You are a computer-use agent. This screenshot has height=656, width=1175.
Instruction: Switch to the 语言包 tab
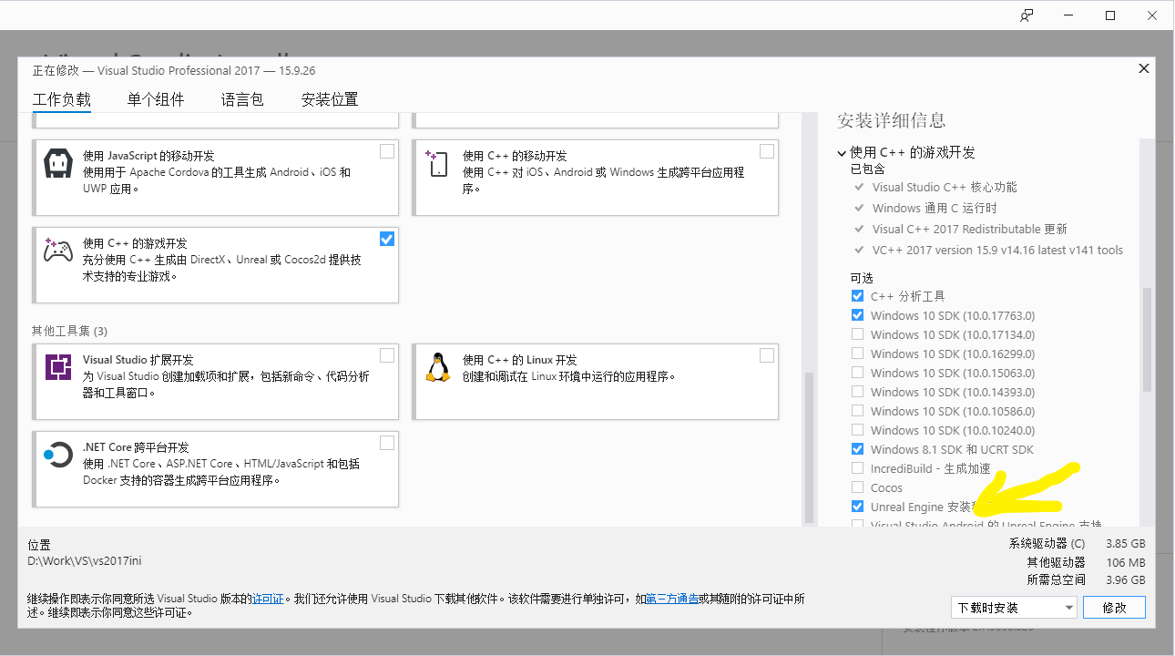(x=242, y=99)
